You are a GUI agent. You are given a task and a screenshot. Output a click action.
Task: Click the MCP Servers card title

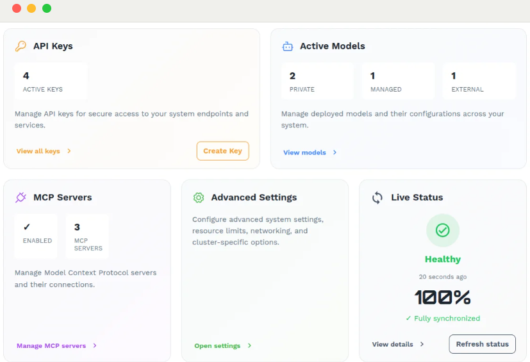tap(63, 197)
